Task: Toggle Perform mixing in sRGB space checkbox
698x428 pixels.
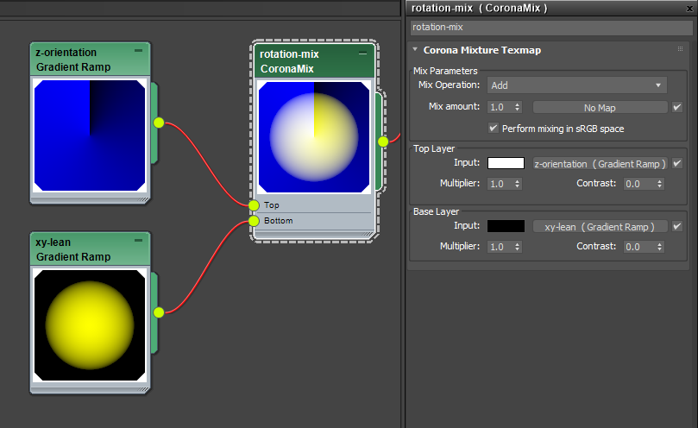Action: click(x=494, y=129)
